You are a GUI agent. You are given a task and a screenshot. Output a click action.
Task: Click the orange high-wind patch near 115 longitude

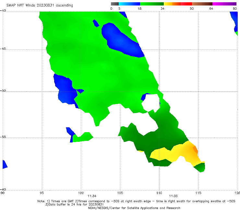click(196, 150)
